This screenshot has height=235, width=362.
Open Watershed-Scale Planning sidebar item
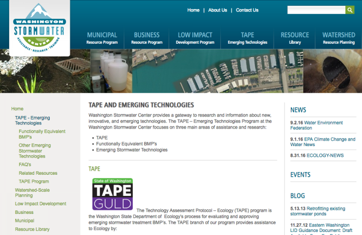(x=32, y=193)
